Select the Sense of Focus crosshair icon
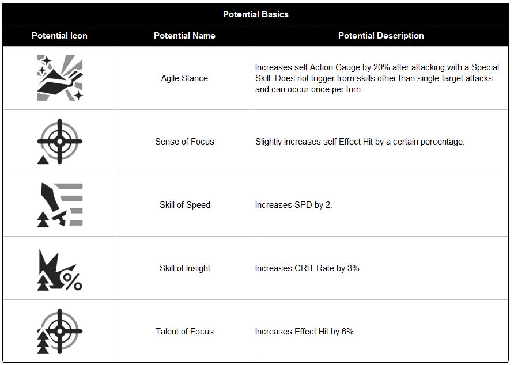Image resolution: width=514 pixels, height=365 pixels. (x=60, y=141)
